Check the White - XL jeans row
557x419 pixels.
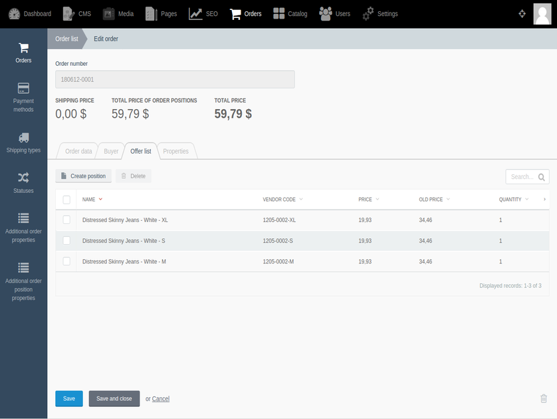pos(66,220)
